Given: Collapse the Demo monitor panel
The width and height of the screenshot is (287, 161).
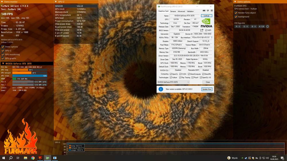Looking at the screenshot, I should pos(2,2).
